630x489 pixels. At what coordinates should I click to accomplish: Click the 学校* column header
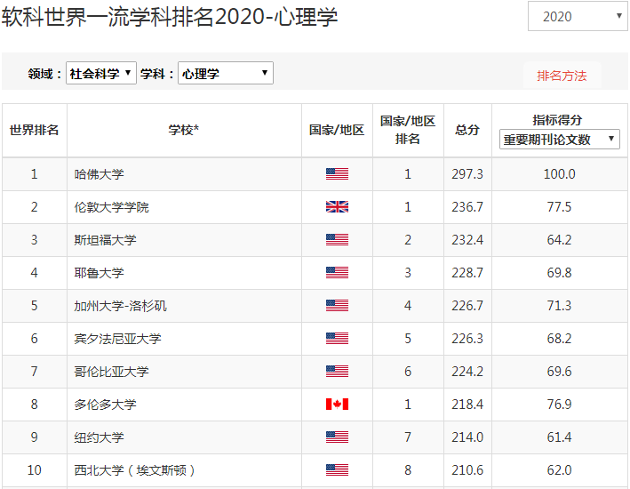pos(184,130)
